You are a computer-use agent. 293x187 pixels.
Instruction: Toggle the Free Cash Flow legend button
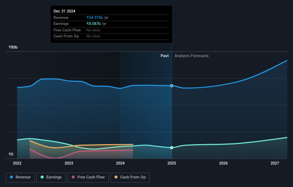click(x=88, y=177)
